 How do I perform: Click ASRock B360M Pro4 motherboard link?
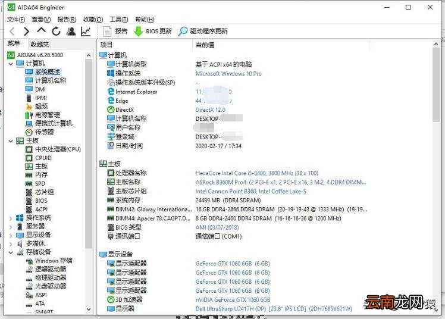click(281, 182)
